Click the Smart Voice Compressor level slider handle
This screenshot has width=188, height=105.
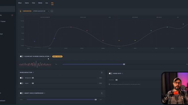[96, 100]
